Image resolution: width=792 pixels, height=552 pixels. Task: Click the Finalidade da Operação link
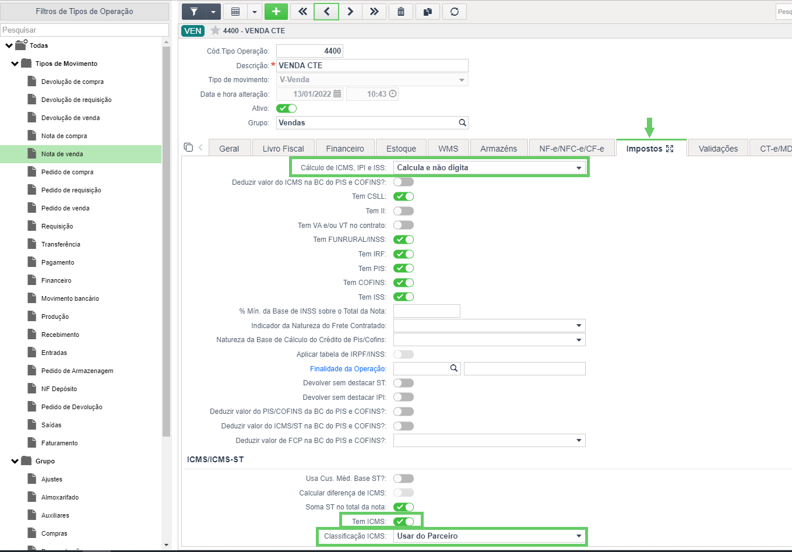(x=348, y=368)
